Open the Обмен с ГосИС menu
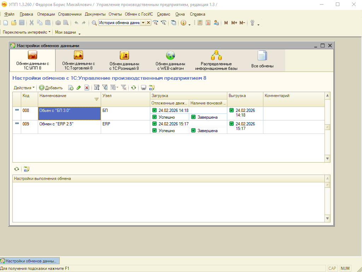The height and width of the screenshot is (272, 362). 139,14
